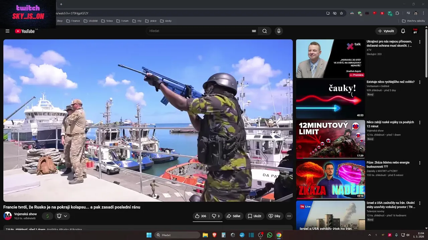
Task: Focus the YouTube Hledat search field
Action: (202, 31)
